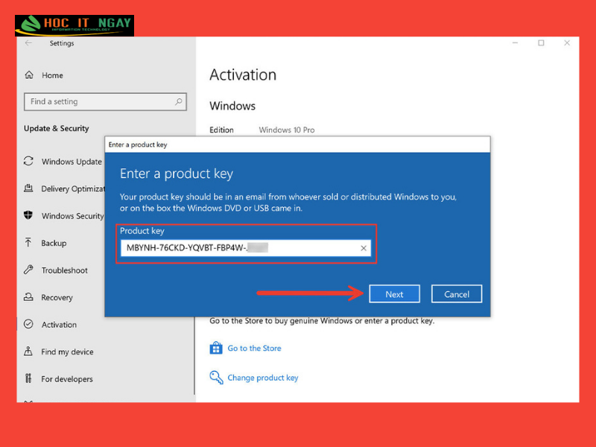This screenshot has width=596, height=447.
Task: Cancel the product key dialog
Action: 457,294
